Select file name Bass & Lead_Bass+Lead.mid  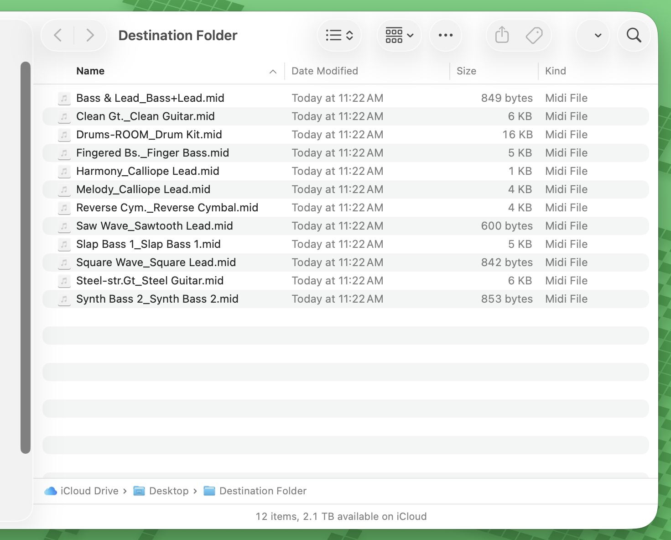coord(150,98)
